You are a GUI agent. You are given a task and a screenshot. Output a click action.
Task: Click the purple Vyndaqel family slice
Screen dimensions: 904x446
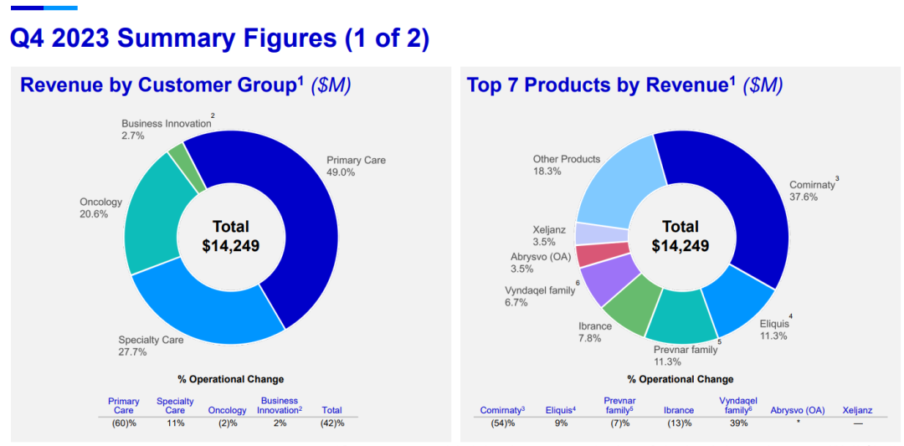tap(599, 281)
